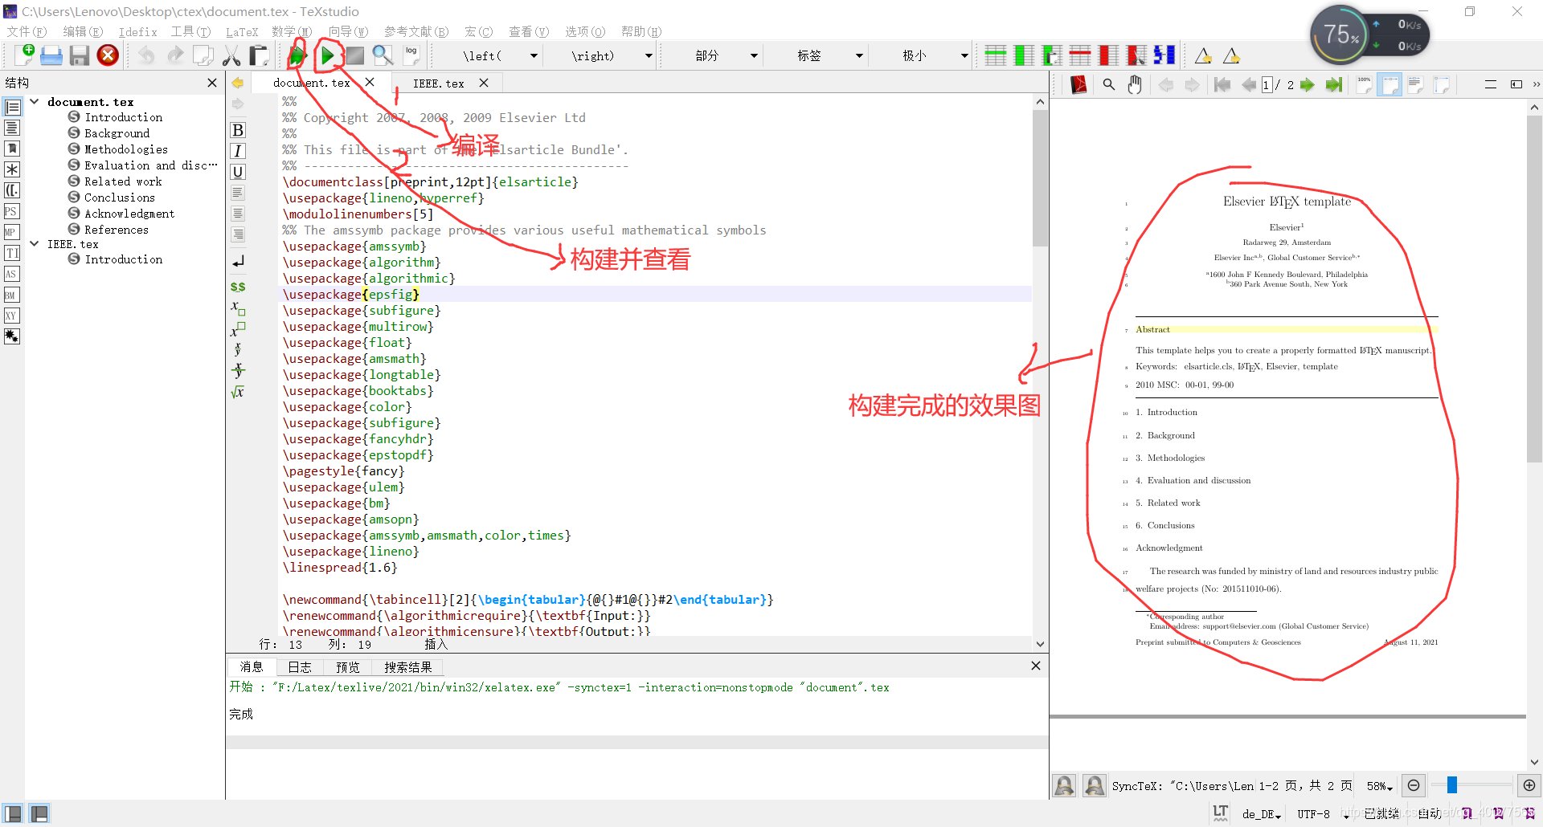Toggle LanguageTool LT status icon
The height and width of the screenshot is (827, 1543).
pyautogui.click(x=1220, y=813)
